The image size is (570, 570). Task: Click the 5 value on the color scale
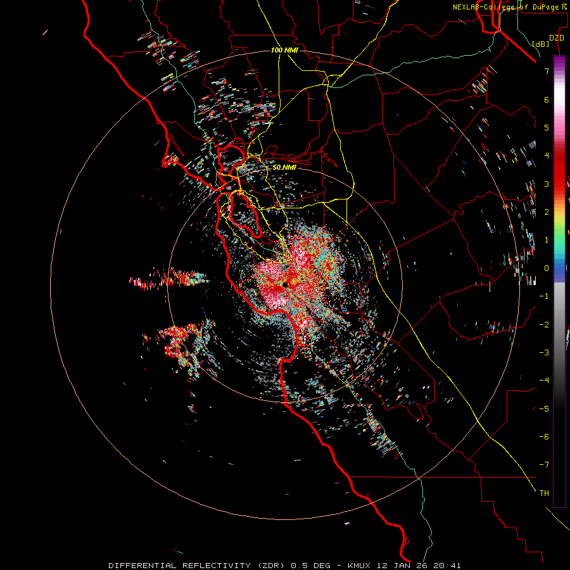(x=547, y=127)
